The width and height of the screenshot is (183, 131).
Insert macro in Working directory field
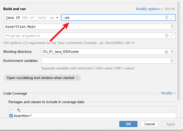172,52
